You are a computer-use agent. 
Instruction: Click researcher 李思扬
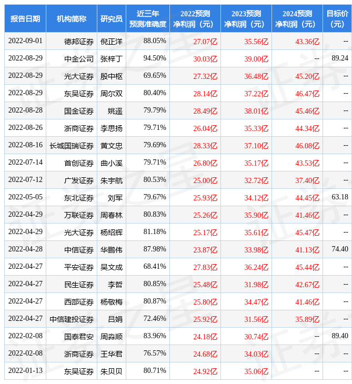[x=112, y=128]
